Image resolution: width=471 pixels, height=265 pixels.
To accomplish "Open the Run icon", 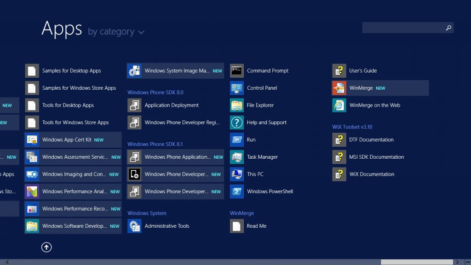I will (237, 140).
